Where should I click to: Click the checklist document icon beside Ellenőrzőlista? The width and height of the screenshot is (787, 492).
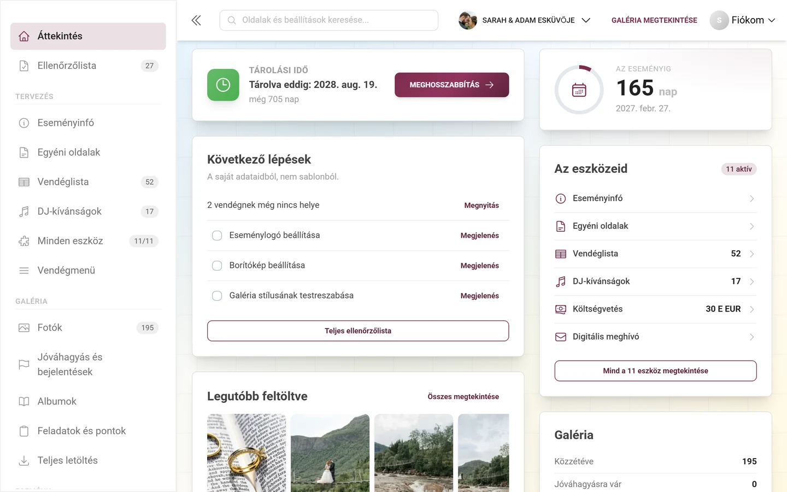tap(24, 66)
